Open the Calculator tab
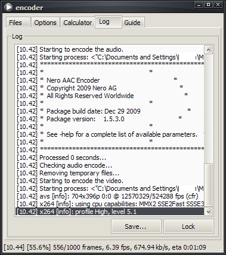 click(x=78, y=22)
